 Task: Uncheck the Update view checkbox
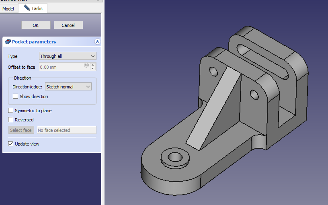pyautogui.click(x=11, y=144)
